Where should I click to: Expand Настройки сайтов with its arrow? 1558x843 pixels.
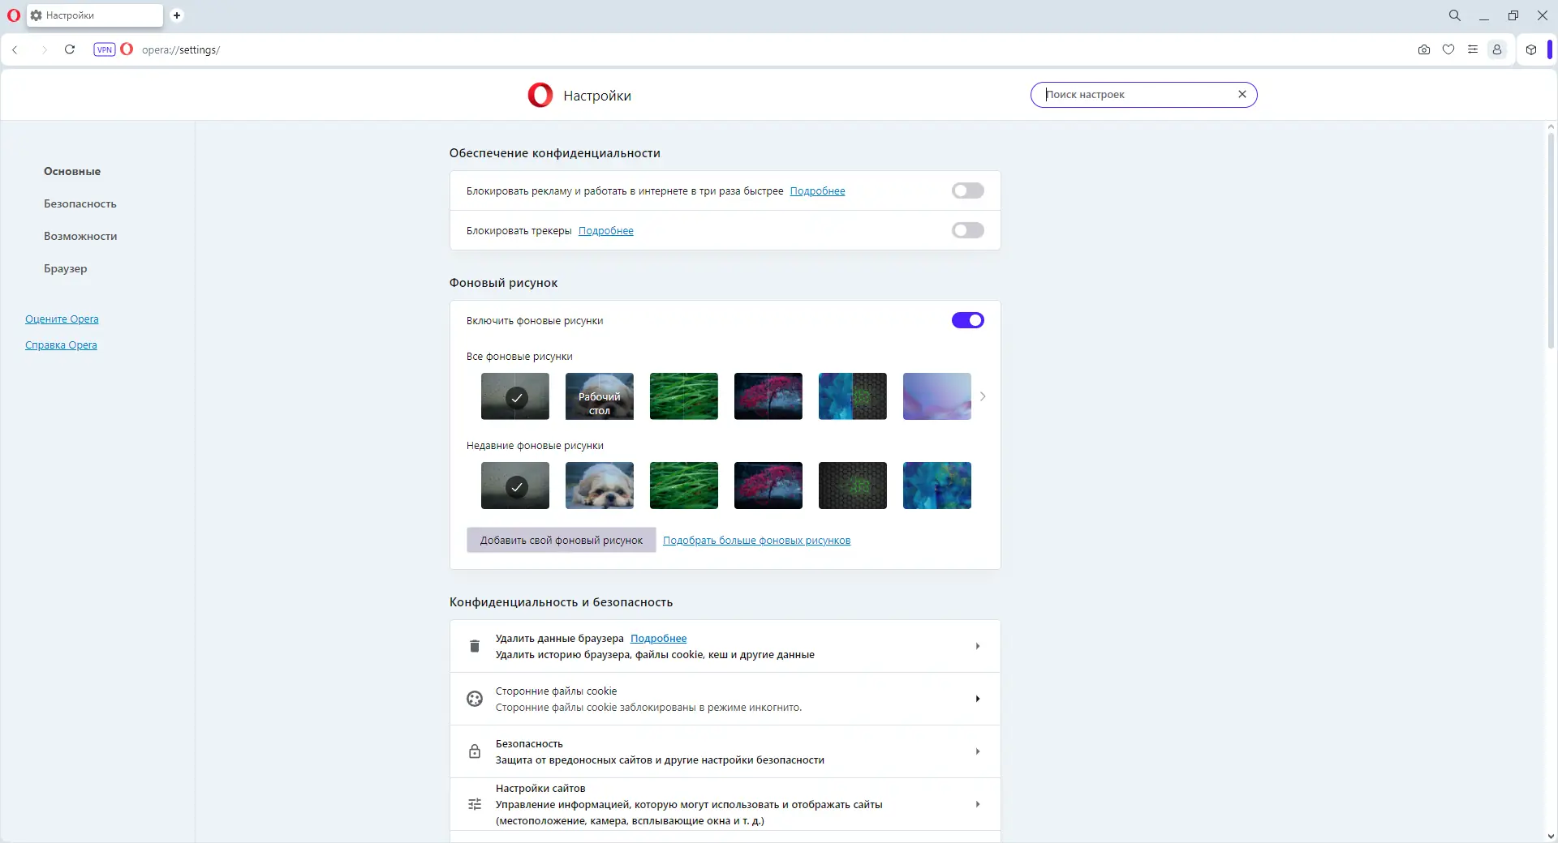tap(978, 804)
